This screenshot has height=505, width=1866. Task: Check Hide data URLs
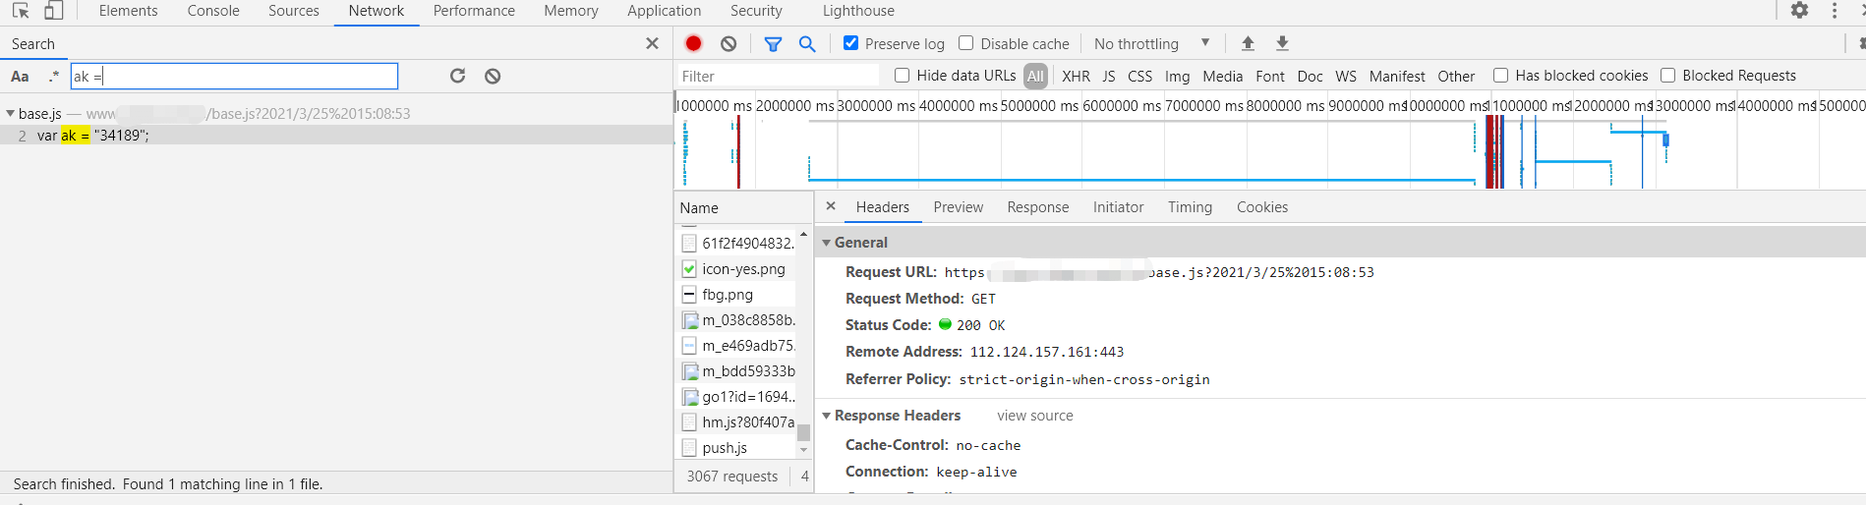coord(903,76)
